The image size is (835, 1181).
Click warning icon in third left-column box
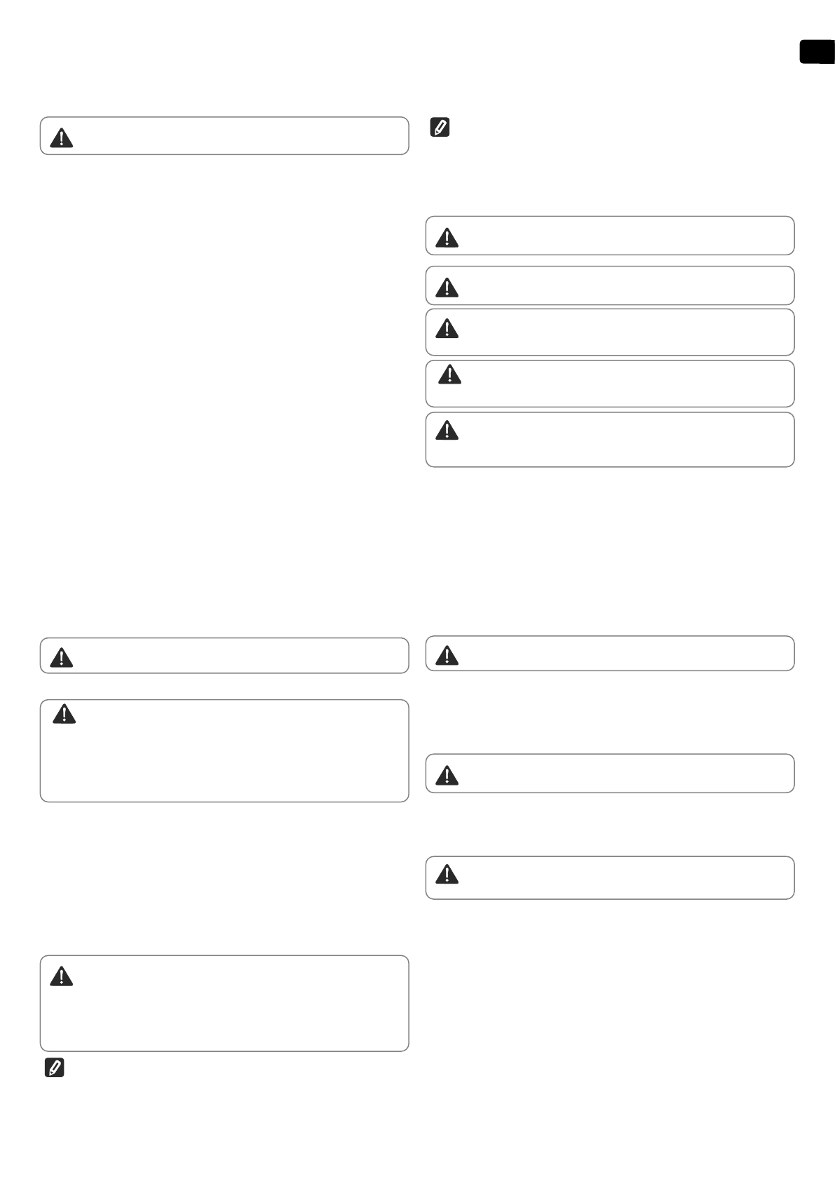65,714
